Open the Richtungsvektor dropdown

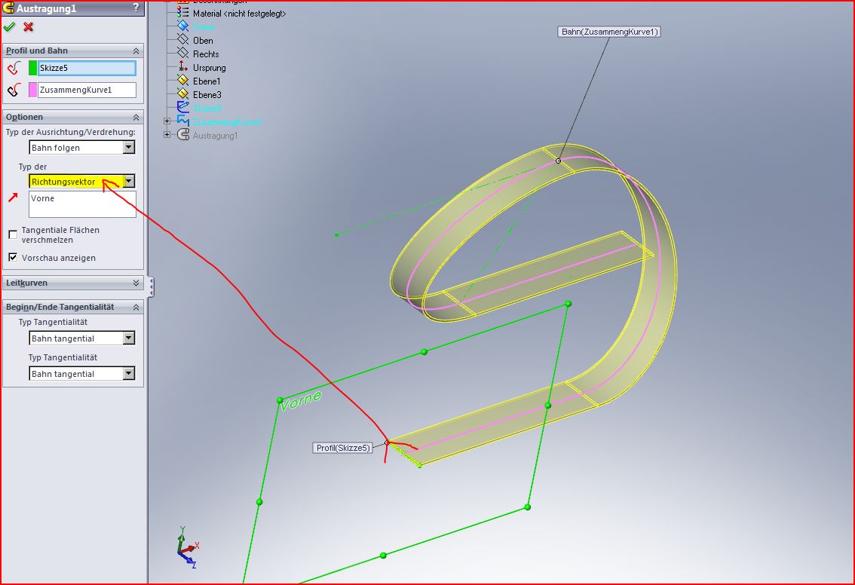(x=129, y=182)
